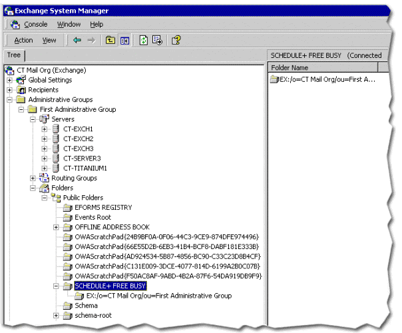
Task: Click the Export List toolbar icon
Action: [158, 41]
